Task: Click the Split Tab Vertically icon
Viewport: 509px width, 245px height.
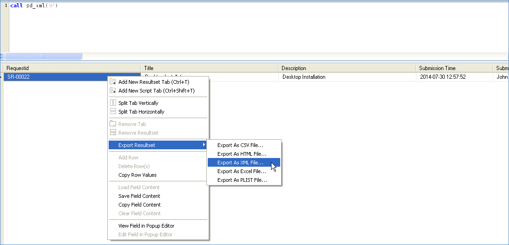Action: tap(113, 103)
